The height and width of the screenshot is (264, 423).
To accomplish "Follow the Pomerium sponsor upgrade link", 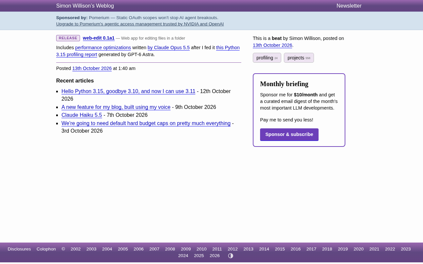I will 140,24.
